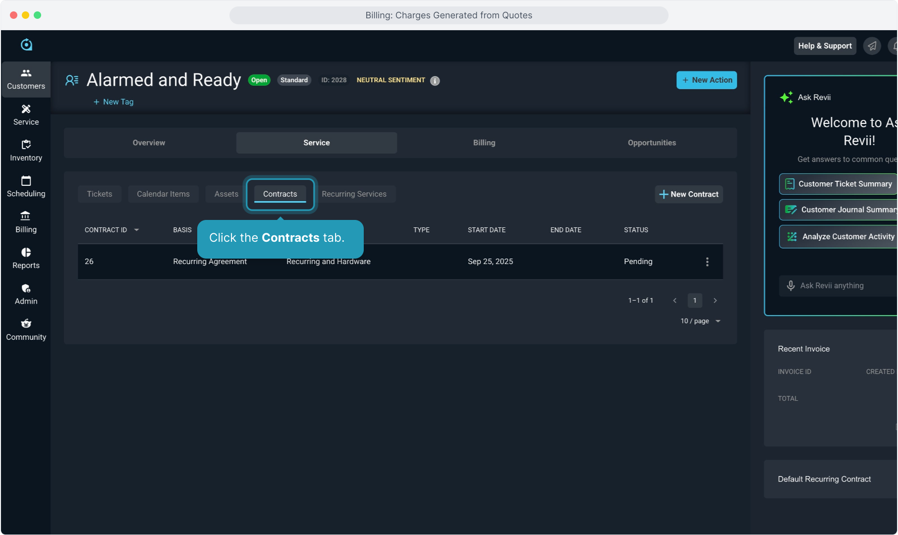Go to next page of contracts
Viewport: 898px width, 535px height.
click(x=715, y=301)
